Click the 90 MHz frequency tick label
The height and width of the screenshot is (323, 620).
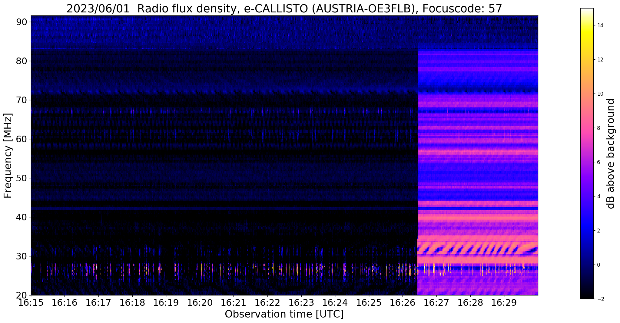pyautogui.click(x=22, y=22)
